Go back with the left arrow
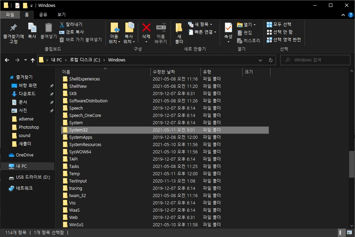Screen dimensions: 355x237 point(7,60)
